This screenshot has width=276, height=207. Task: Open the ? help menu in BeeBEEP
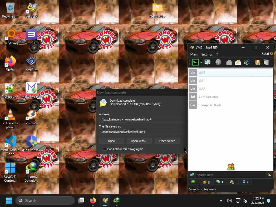[x=217, y=54]
